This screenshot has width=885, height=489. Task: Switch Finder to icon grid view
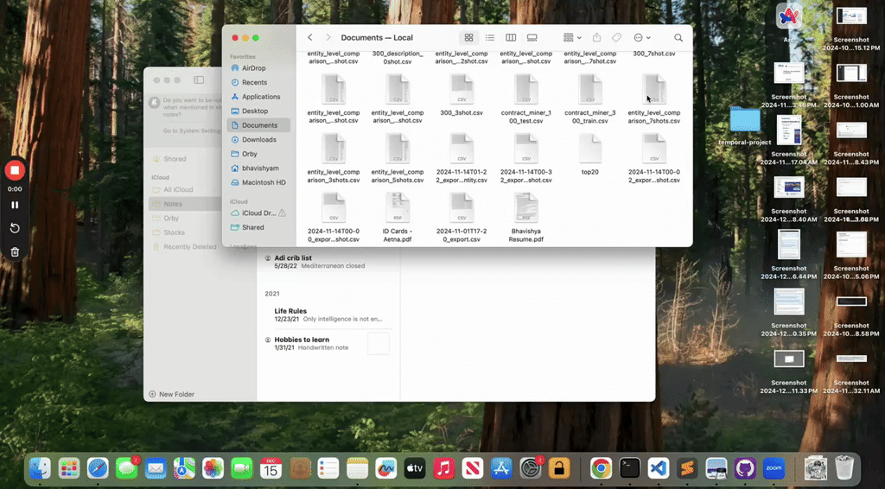point(468,38)
